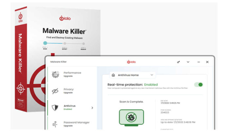This screenshot has height=133, width=228.
Task: Click the Performance gear icon in sidebar
Action: click(55, 74)
